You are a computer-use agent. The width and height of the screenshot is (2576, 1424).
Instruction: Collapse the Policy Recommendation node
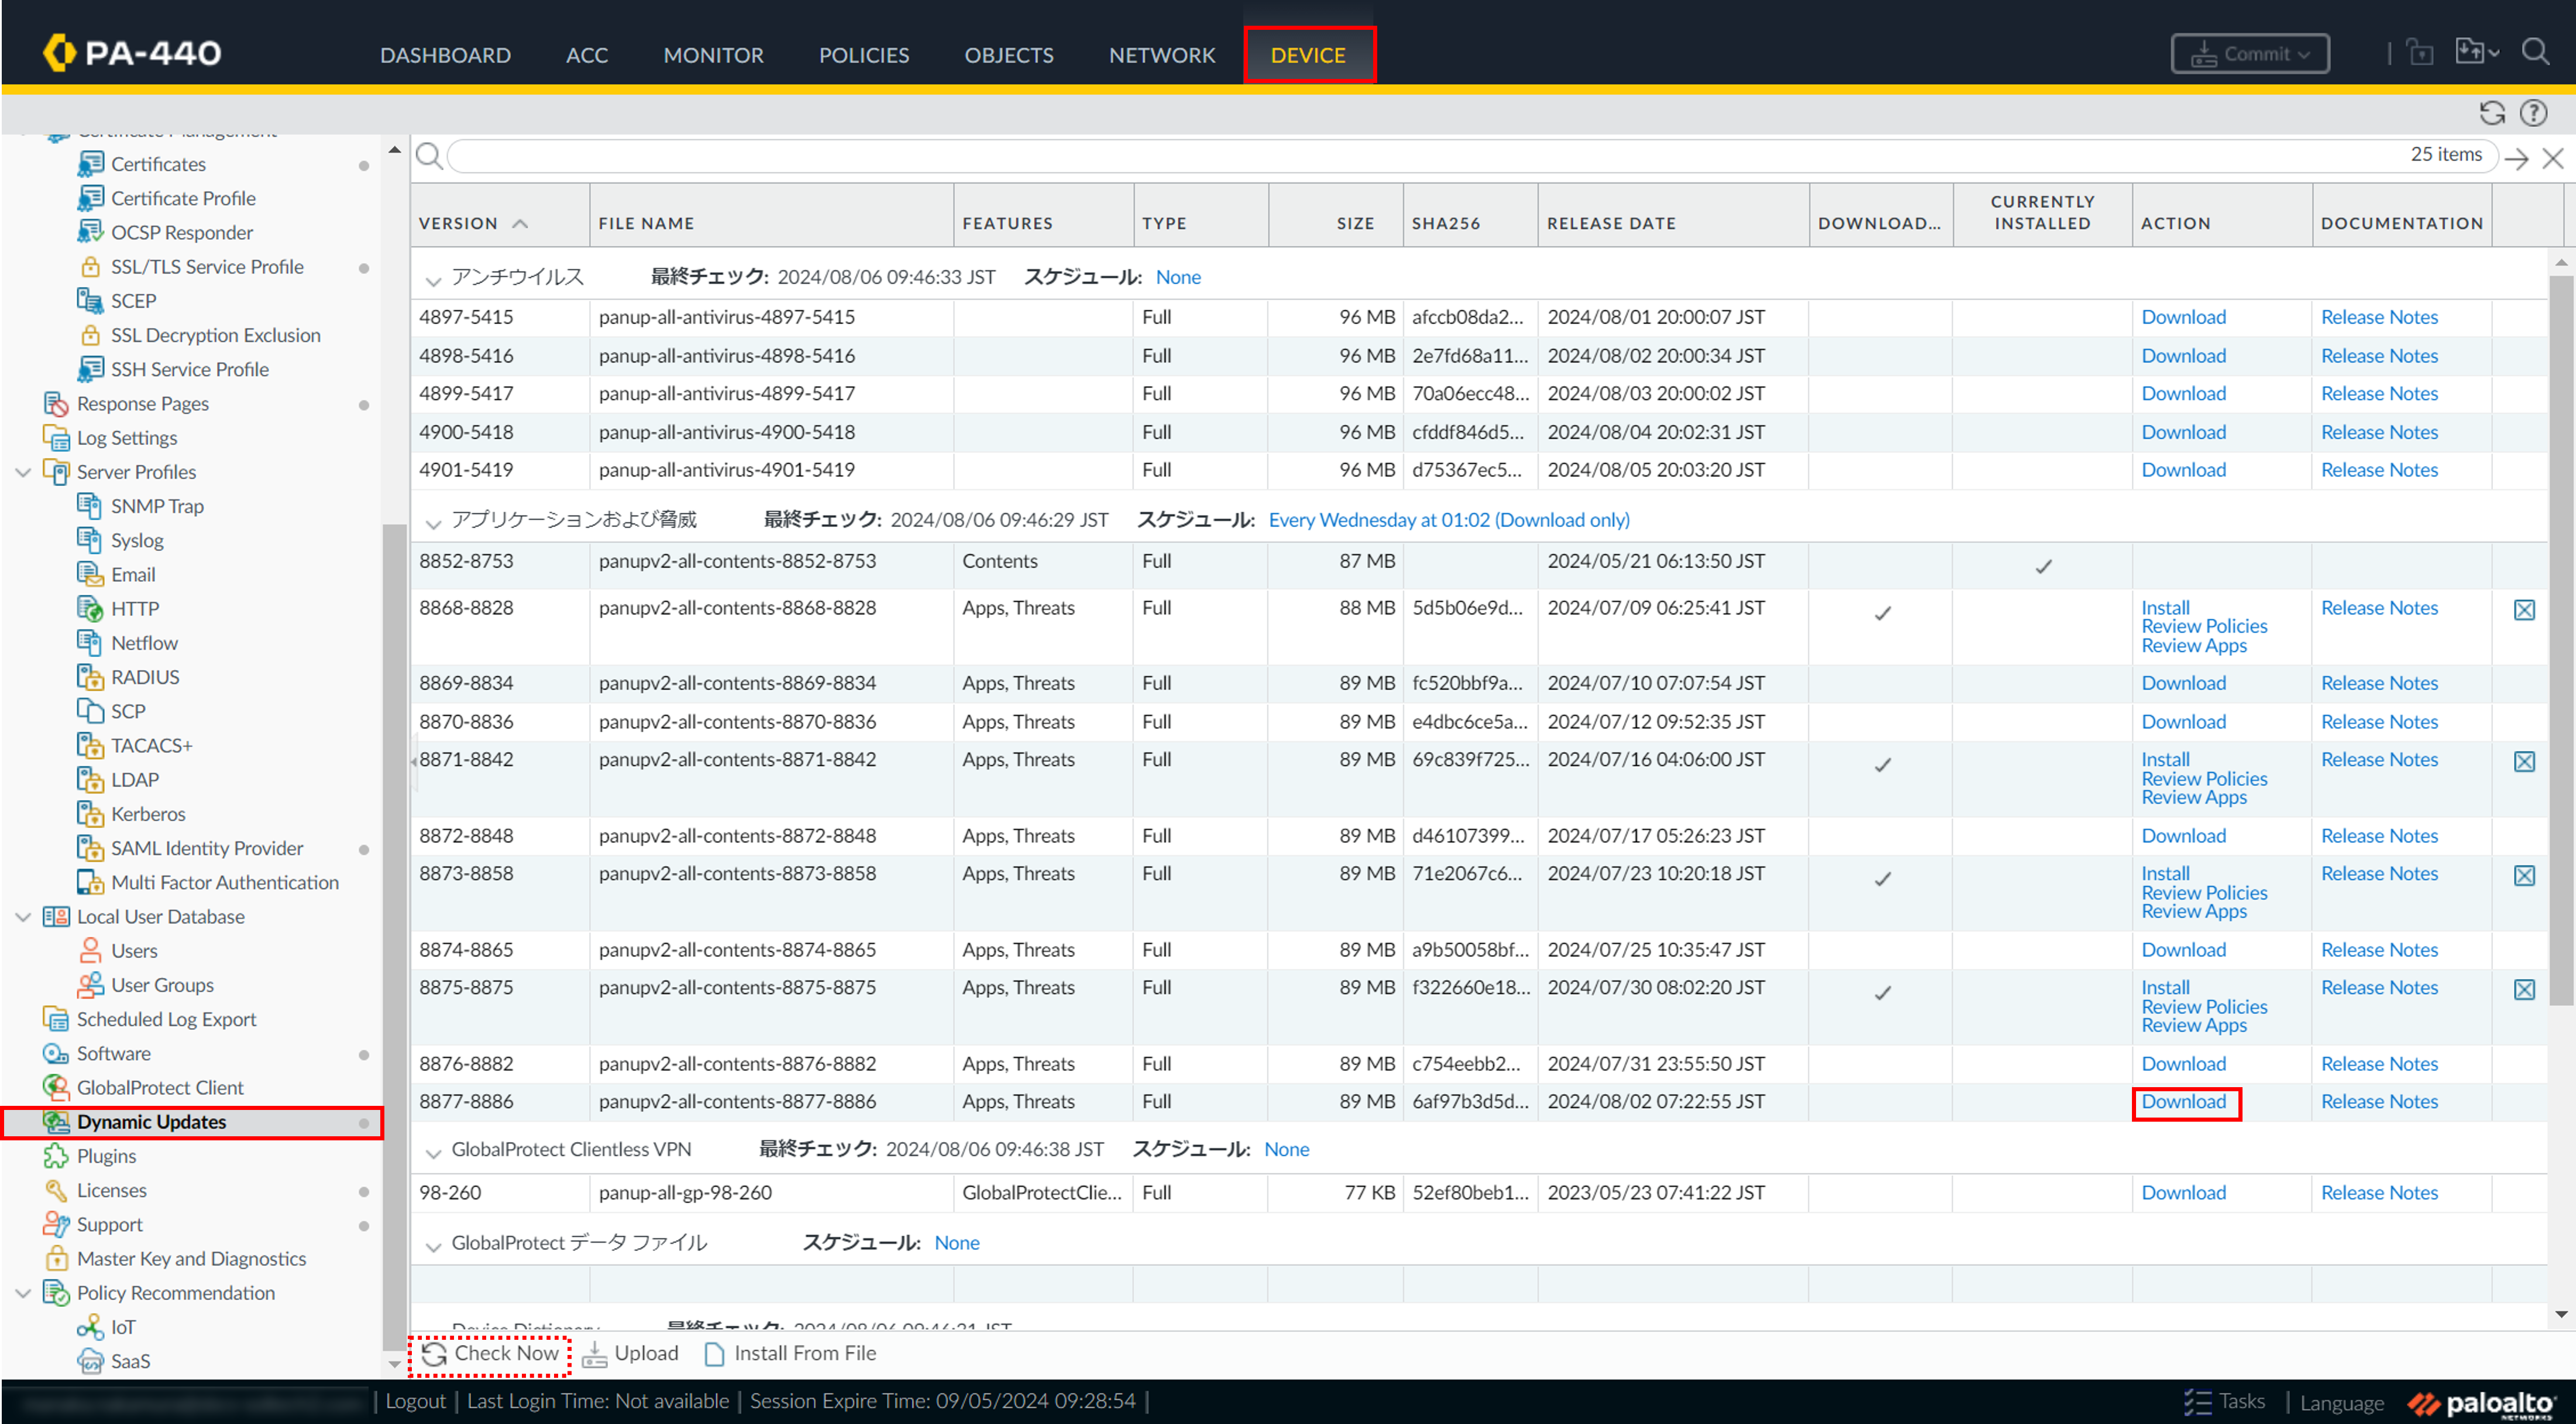pyautogui.click(x=23, y=1293)
